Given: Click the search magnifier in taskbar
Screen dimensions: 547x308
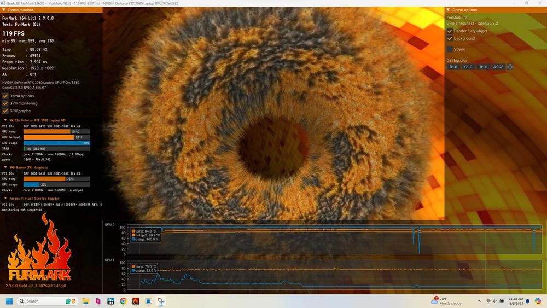Looking at the screenshot, I should (x=22, y=301).
